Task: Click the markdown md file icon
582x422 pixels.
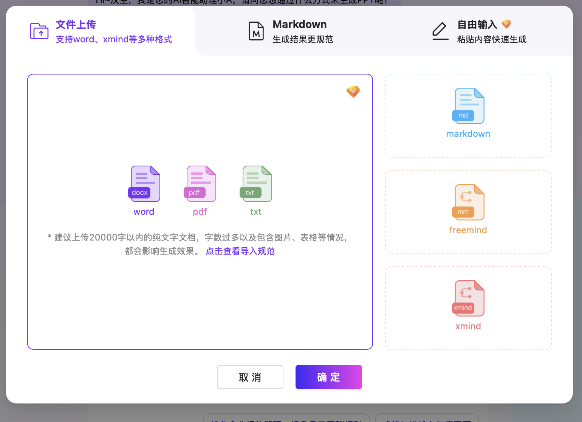Action: (468, 105)
